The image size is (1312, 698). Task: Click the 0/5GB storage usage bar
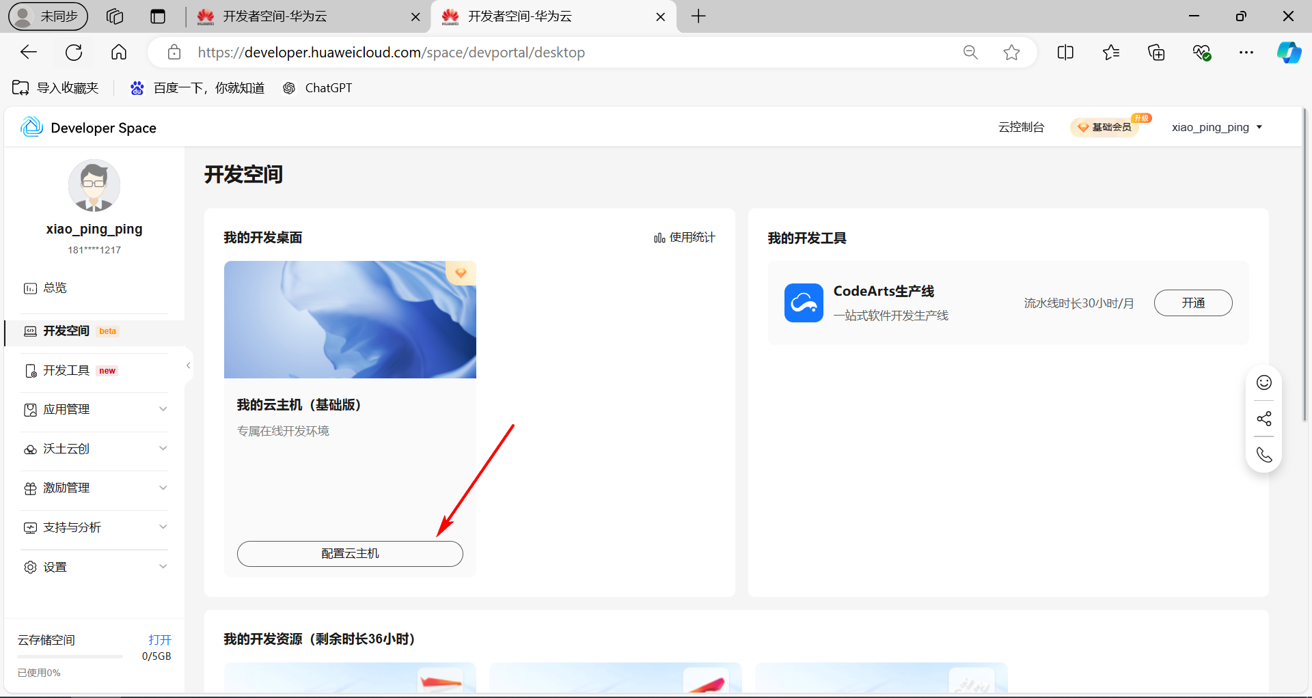click(70, 656)
